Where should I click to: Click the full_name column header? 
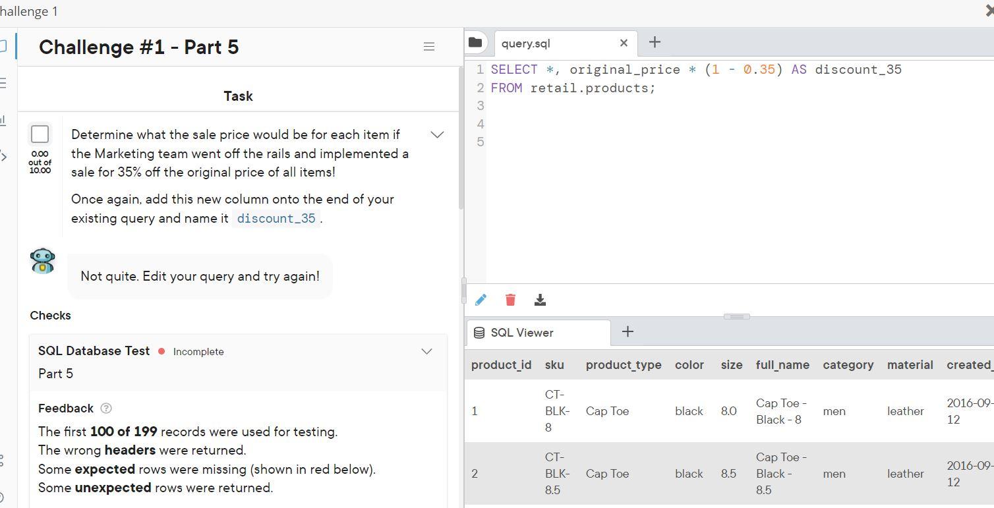(782, 365)
